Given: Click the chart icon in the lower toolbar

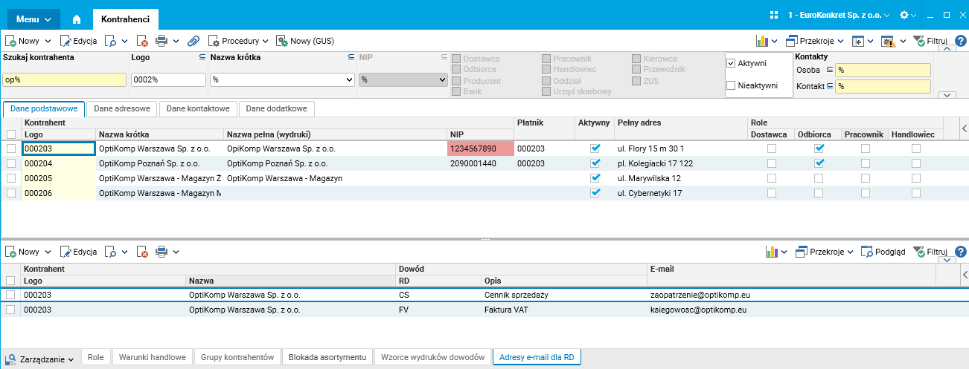Looking at the screenshot, I should 773,252.
